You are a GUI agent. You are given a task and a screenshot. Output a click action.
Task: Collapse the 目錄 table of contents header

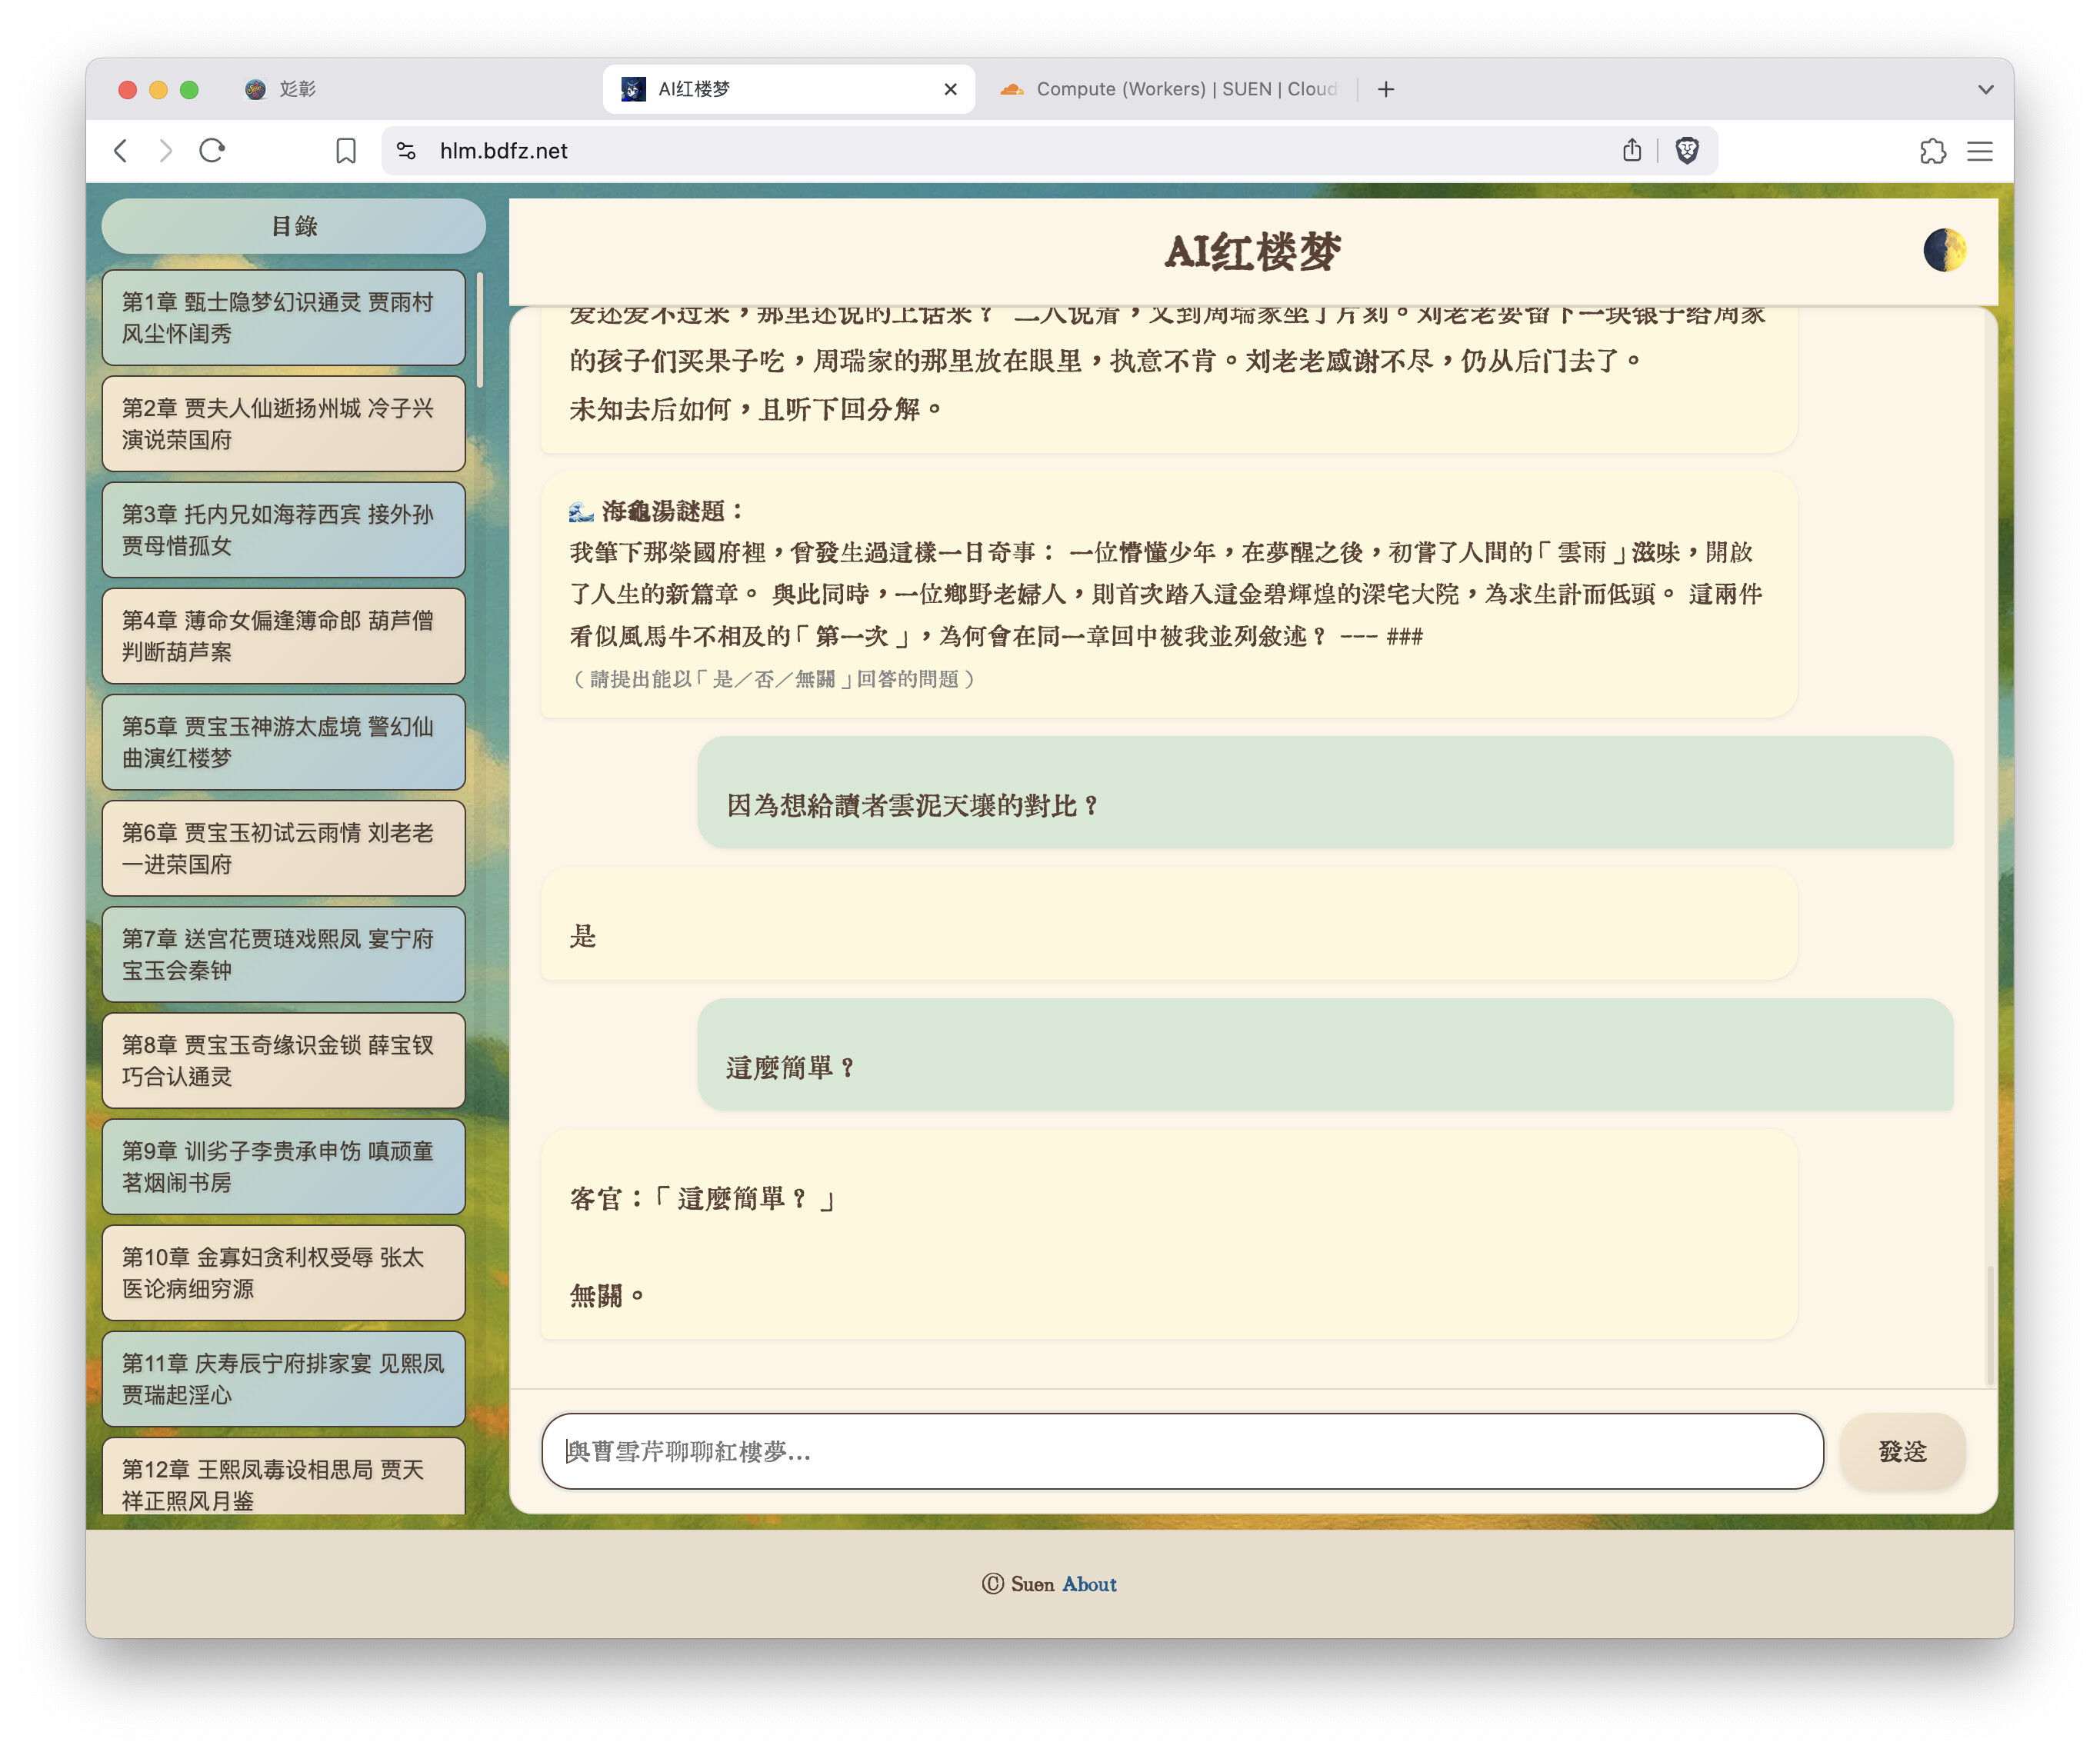coord(293,226)
